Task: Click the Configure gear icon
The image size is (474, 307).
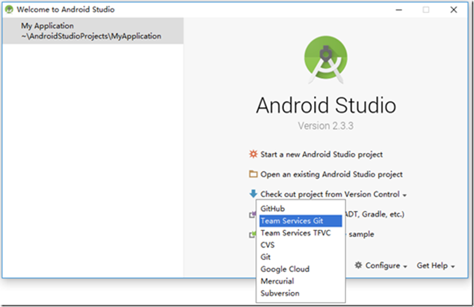Action: [358, 265]
